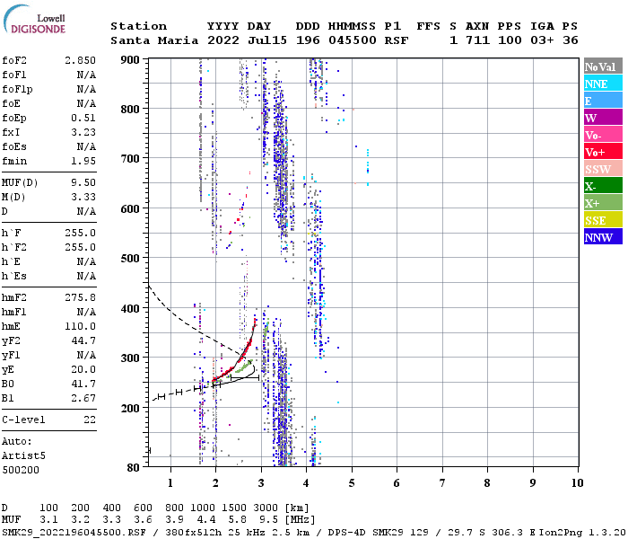Click the 80 km height axis label
The image size is (628, 539).
click(134, 468)
